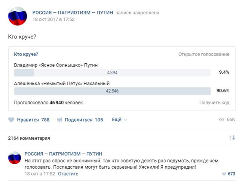Click the comment sort arrows icon
244x181 pixels.
pyautogui.click(x=232, y=138)
